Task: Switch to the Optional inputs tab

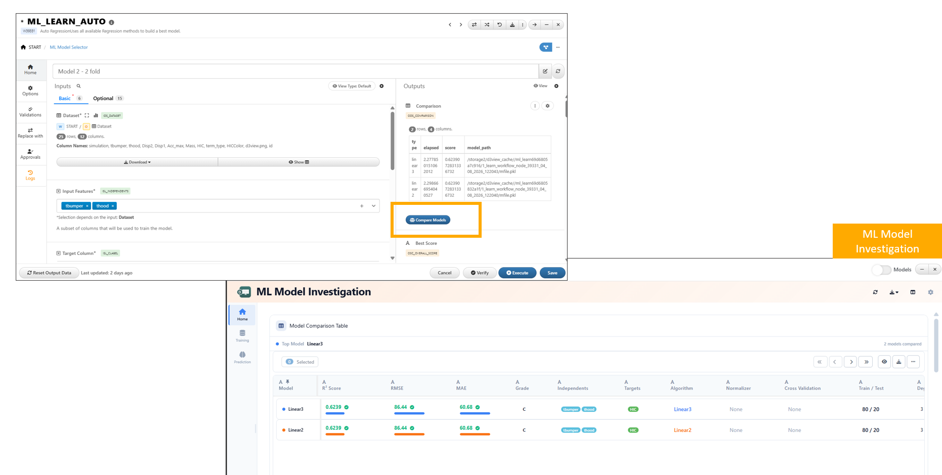Action: [x=103, y=98]
